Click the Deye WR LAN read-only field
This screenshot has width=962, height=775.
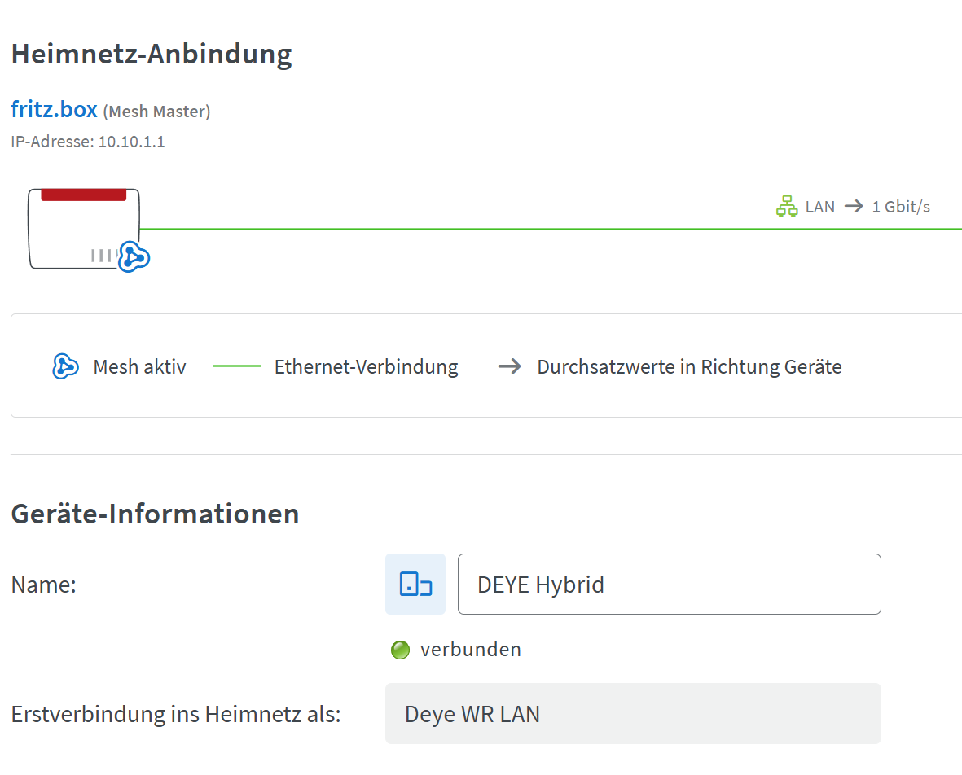633,713
